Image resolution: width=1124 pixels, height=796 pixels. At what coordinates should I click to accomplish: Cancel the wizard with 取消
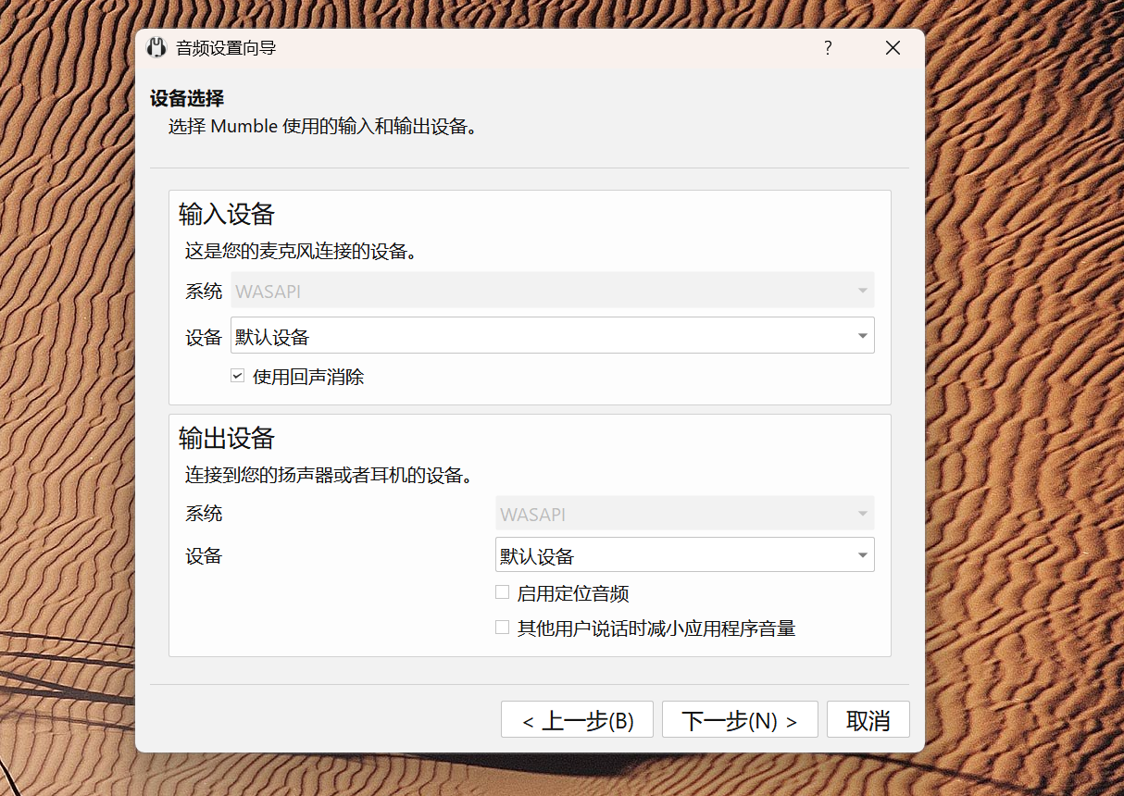click(868, 720)
